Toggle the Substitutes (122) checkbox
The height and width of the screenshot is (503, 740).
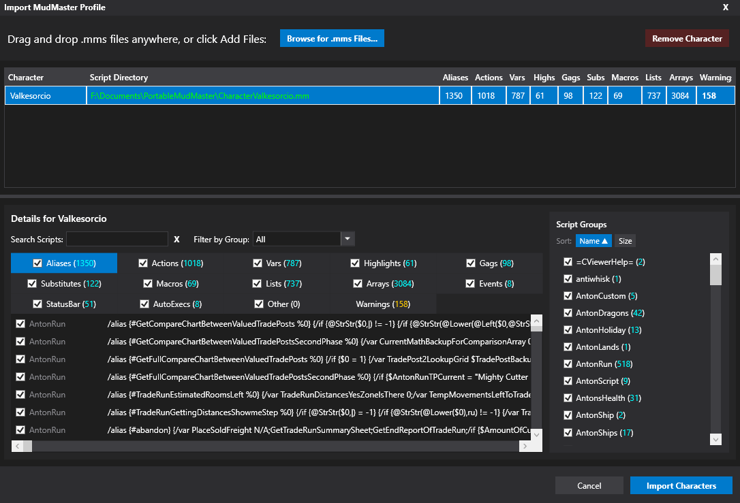(x=32, y=283)
